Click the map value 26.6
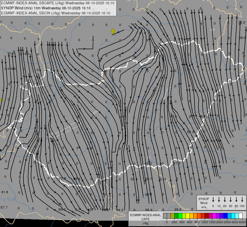247x227 pixels. point(178,209)
